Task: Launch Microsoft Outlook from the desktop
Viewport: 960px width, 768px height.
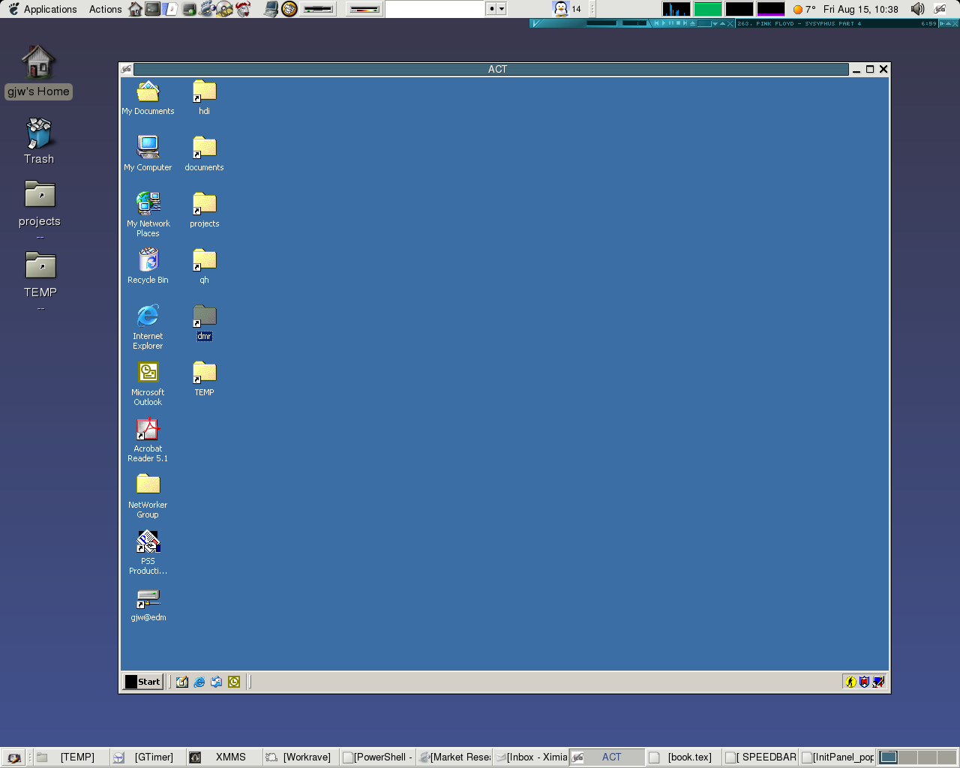Action: 147,371
